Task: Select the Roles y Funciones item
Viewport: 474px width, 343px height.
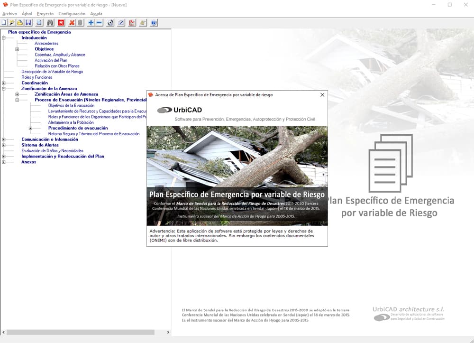Action: (37, 77)
